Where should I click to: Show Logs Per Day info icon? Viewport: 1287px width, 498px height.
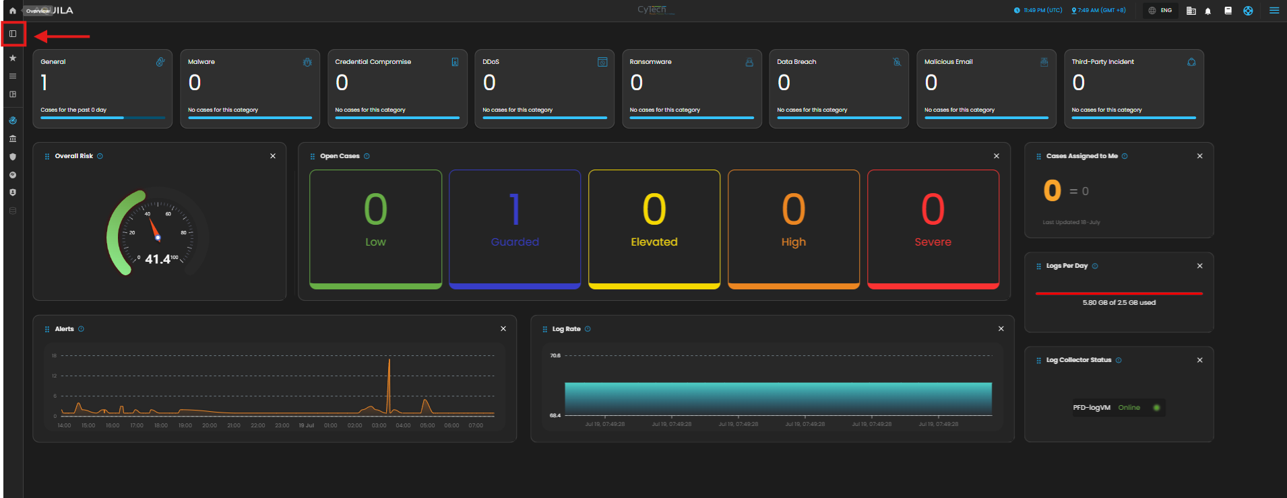[x=1095, y=266]
